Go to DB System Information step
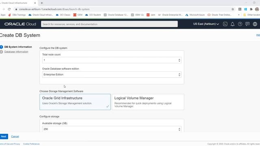 (x=18, y=47)
